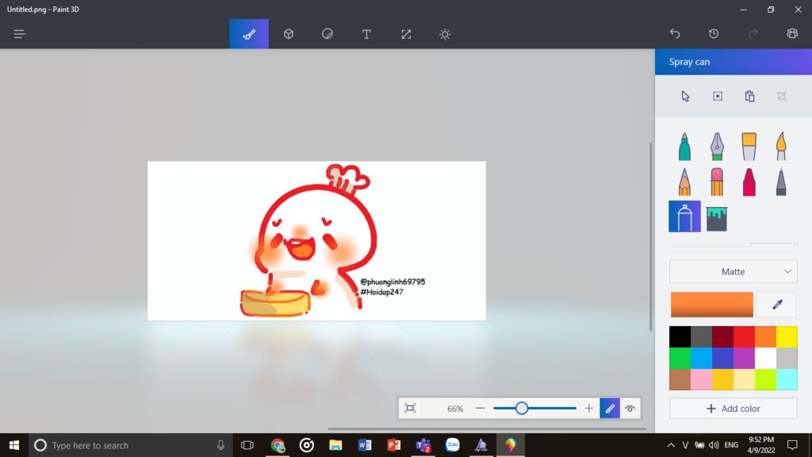This screenshot has width=812, height=457.
Task: Open the History panel
Action: tap(714, 33)
